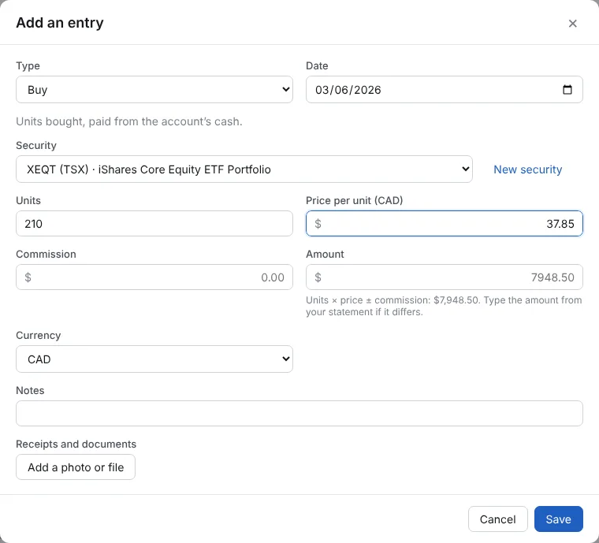Click the Receipts and documents label
Viewport: 599px width, 543px height.
click(x=76, y=444)
